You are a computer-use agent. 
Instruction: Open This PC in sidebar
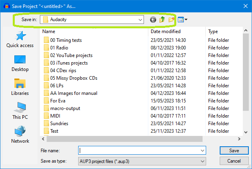pyautogui.click(x=20, y=111)
